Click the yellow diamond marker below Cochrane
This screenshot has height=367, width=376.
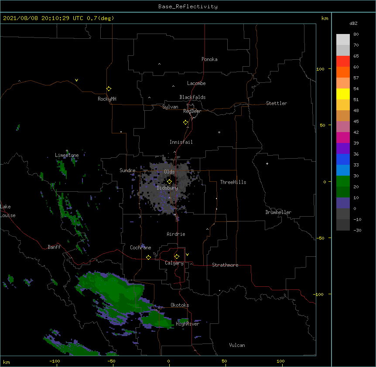click(148, 257)
